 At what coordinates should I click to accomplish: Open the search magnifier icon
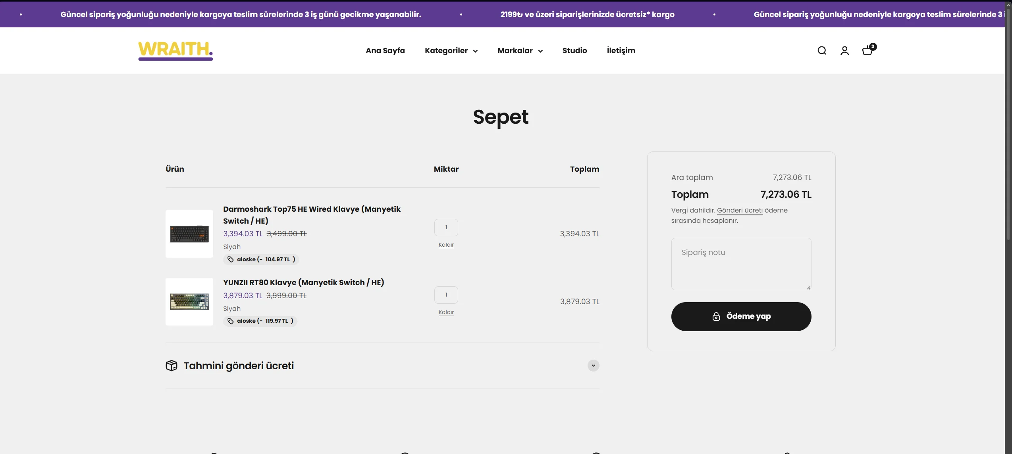(x=822, y=51)
